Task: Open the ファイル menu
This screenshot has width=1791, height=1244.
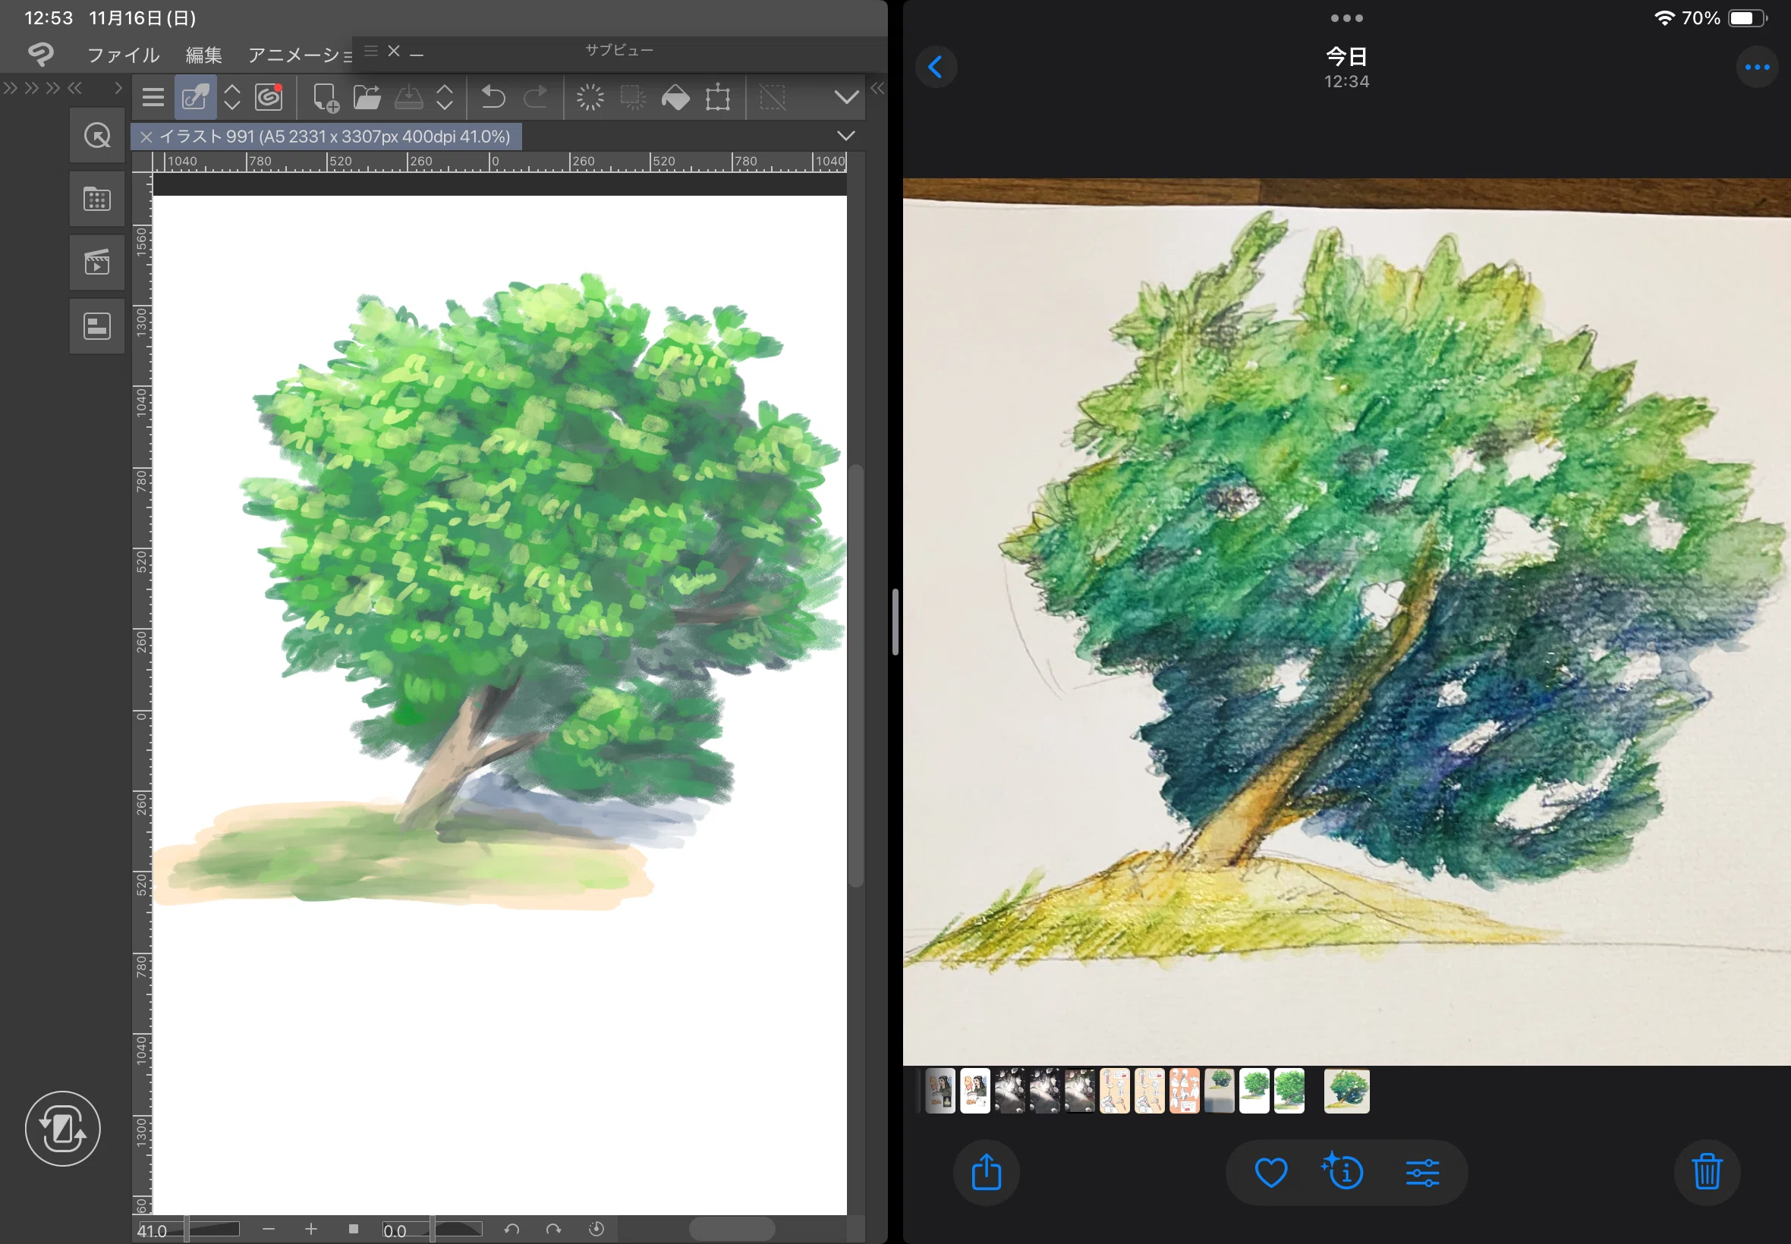Action: (x=123, y=55)
